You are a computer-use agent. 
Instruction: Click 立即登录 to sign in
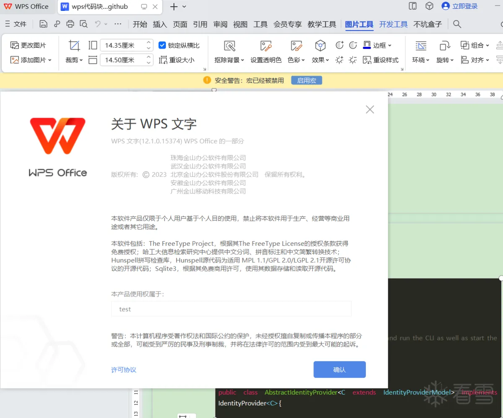[x=460, y=6]
